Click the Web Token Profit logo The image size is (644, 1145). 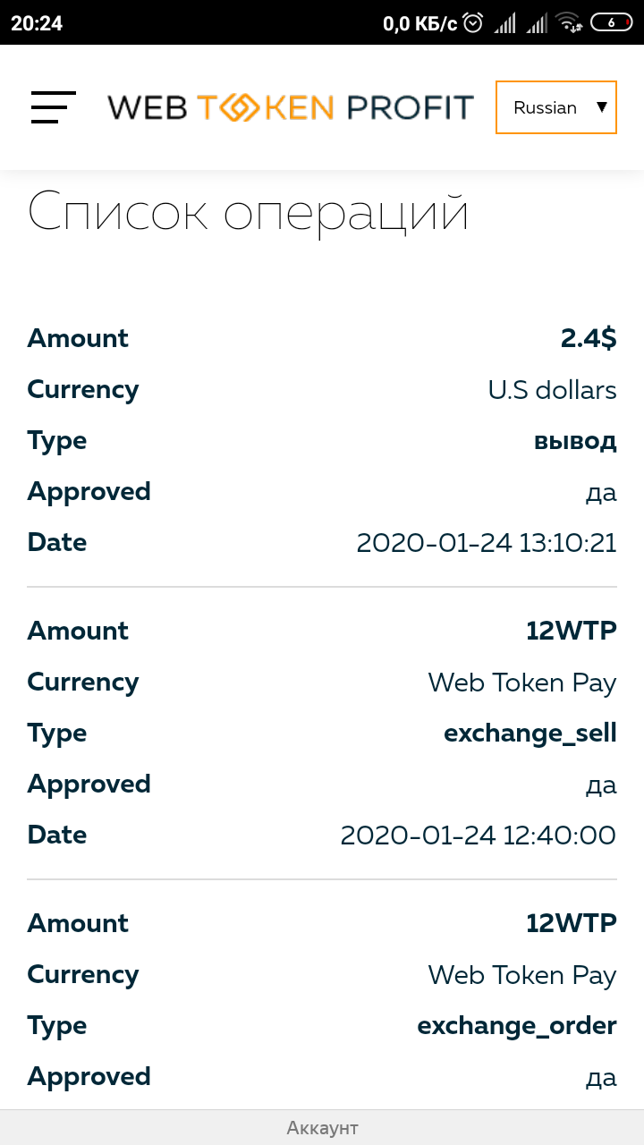[291, 107]
